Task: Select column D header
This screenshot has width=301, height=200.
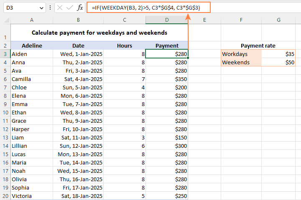Action: (167, 20)
